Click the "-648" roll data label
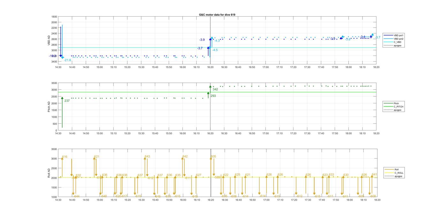The width and height of the screenshot is (447, 221). click(104, 196)
